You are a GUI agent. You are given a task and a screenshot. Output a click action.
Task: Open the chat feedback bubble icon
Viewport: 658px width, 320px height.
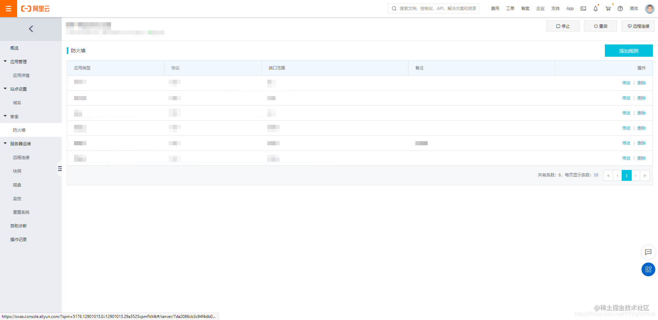pos(648,252)
